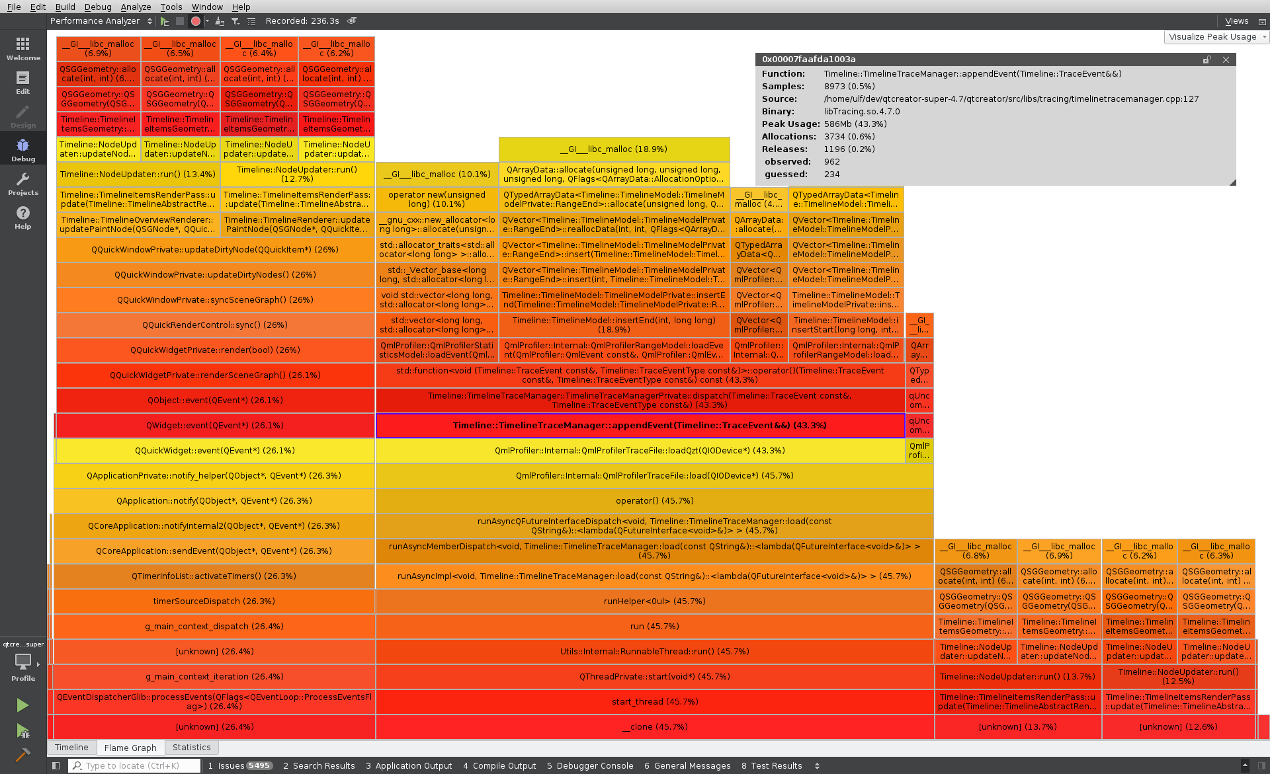Open the Issues output pane

pos(230,765)
